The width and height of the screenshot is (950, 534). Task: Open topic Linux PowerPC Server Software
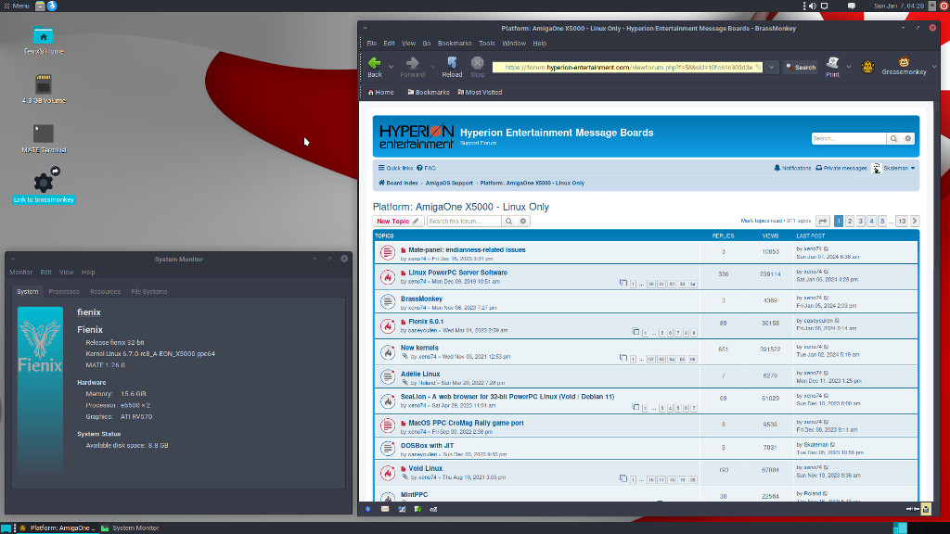(457, 273)
